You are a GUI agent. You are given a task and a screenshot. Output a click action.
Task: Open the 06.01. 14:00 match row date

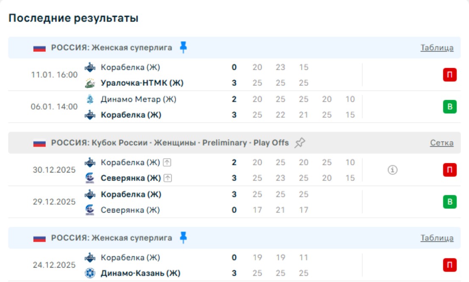click(x=54, y=107)
